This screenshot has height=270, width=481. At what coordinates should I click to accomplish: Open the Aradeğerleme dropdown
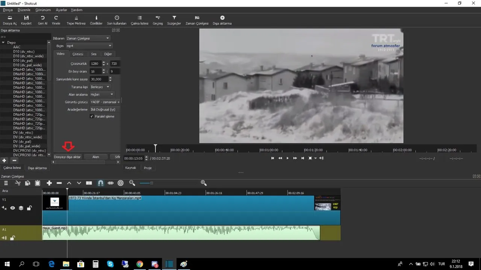(x=105, y=109)
